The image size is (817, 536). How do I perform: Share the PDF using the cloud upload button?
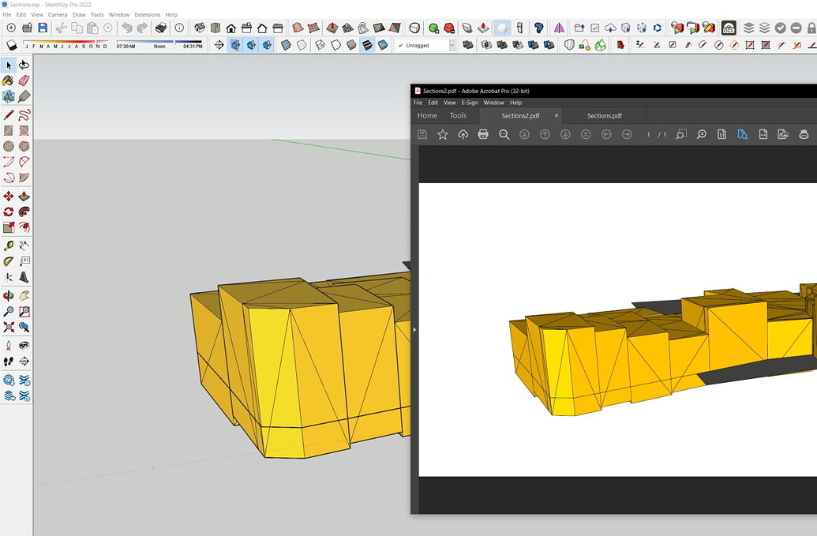coord(462,134)
